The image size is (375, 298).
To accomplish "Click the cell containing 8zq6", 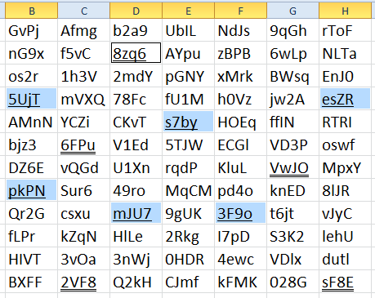I will point(136,53).
